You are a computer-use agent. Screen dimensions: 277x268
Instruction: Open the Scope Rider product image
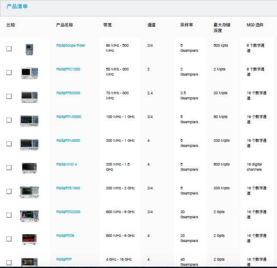click(29, 49)
